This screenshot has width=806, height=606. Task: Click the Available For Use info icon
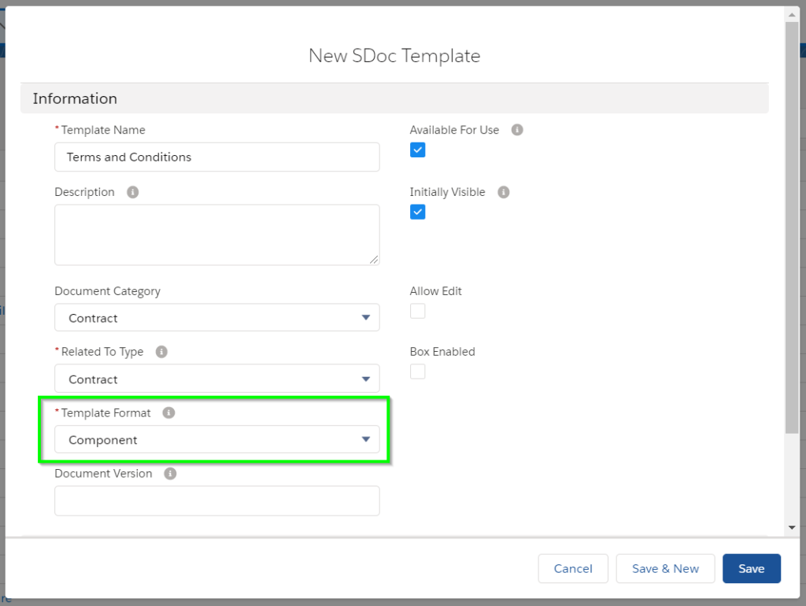[517, 130]
